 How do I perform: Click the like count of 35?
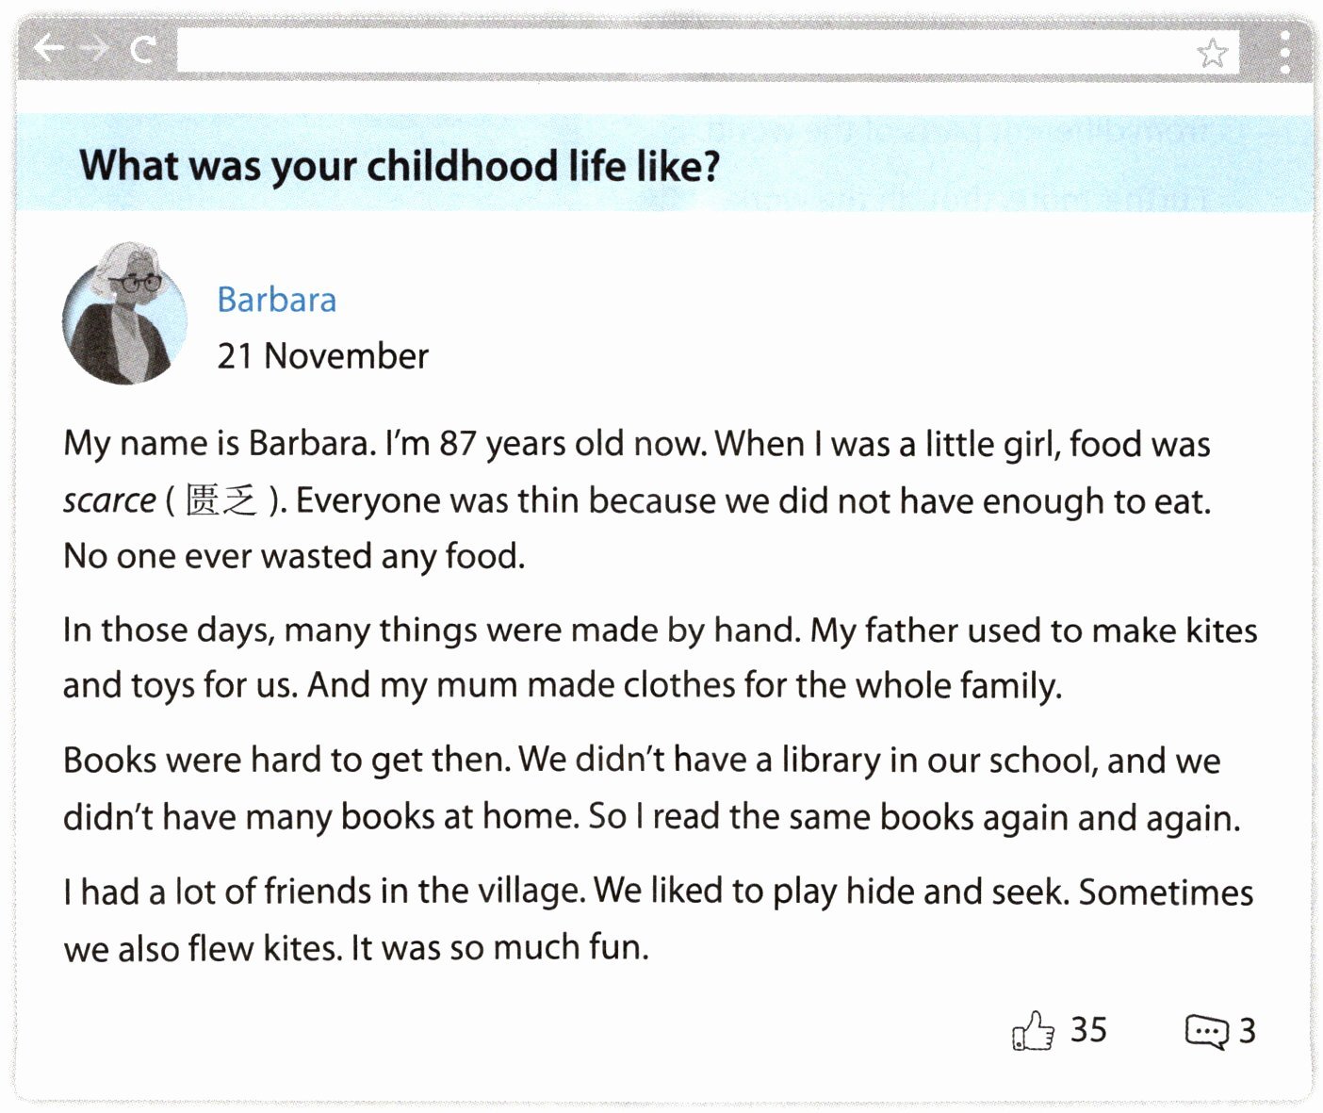pyautogui.click(x=1088, y=1030)
